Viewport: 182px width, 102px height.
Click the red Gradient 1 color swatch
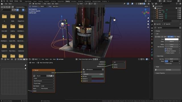pyautogui.click(x=98, y=79)
